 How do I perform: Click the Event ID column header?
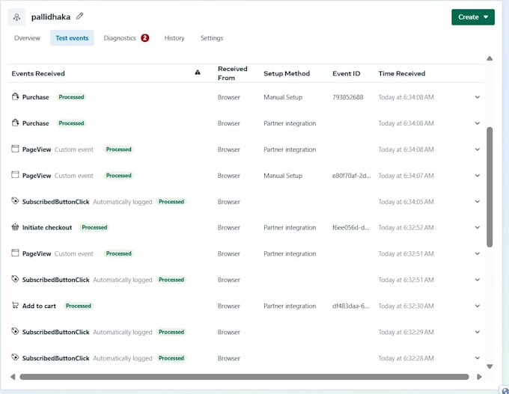pyautogui.click(x=346, y=73)
